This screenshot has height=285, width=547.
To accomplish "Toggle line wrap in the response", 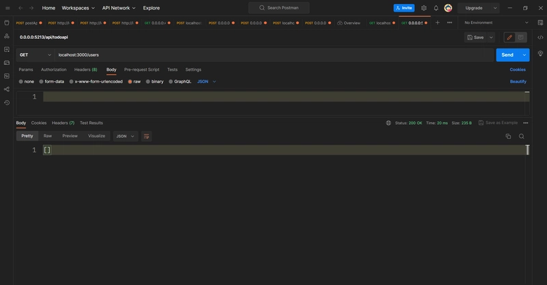I will [x=146, y=136].
